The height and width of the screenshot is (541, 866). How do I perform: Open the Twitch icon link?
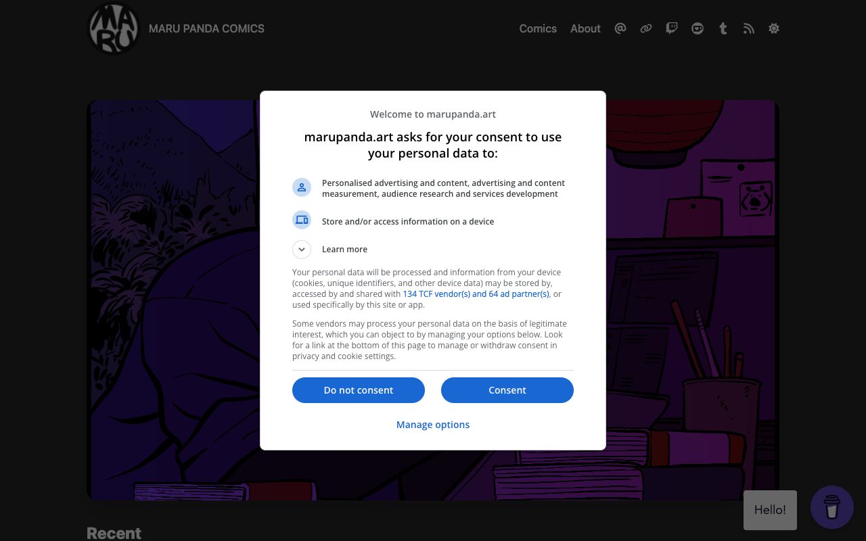click(672, 28)
